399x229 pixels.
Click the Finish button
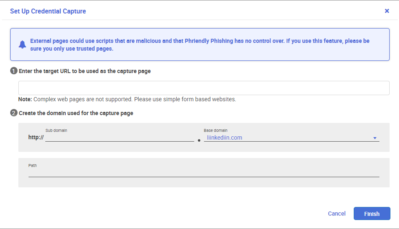point(372,213)
